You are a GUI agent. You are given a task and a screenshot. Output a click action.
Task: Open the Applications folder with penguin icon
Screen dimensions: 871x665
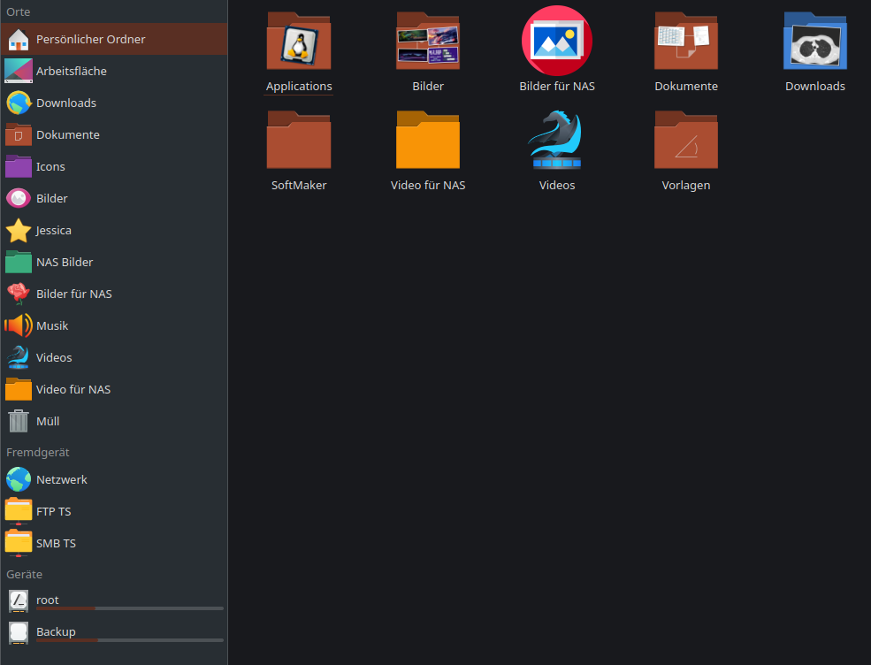pyautogui.click(x=299, y=41)
